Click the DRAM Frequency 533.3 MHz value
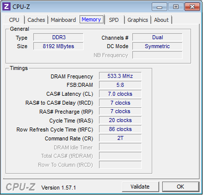203x195 pixels. point(120,76)
